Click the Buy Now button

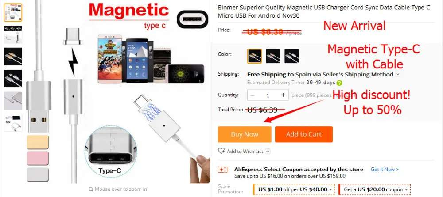coord(245,134)
